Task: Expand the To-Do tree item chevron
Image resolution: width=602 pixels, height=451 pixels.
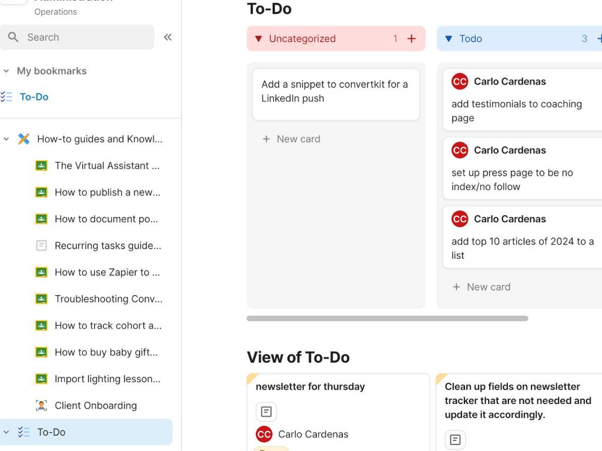Action: tap(6, 432)
